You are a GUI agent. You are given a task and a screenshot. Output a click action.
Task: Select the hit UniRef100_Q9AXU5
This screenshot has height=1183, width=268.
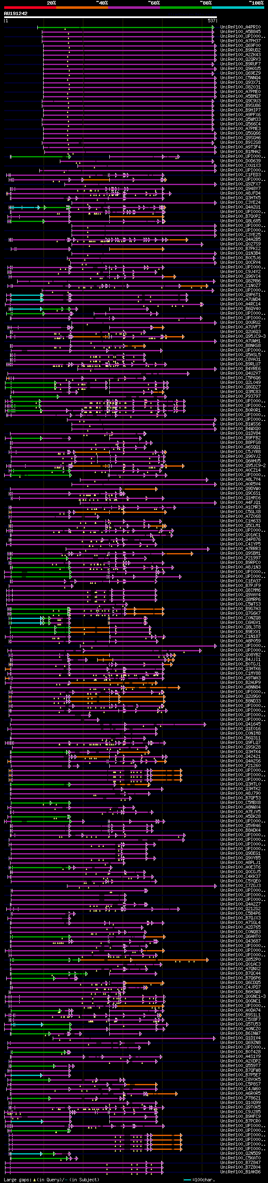240,68
